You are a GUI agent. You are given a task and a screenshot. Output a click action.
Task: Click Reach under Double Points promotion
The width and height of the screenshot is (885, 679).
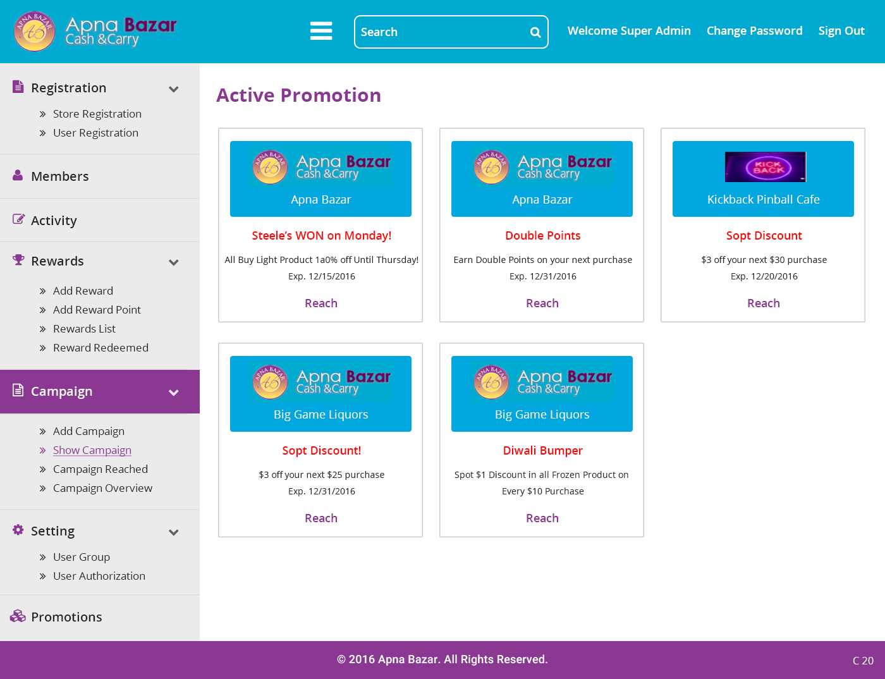[x=542, y=303]
